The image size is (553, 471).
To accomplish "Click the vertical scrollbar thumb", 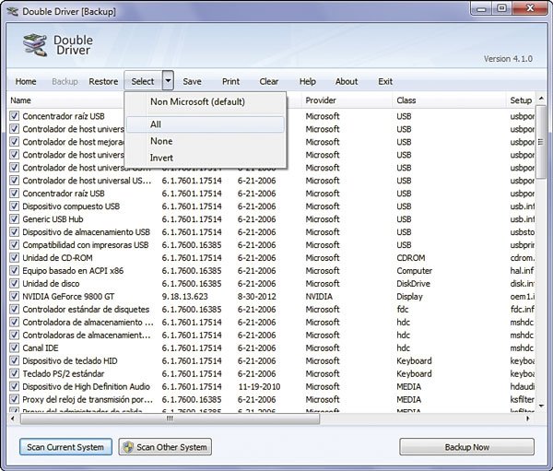I will coord(541,142).
